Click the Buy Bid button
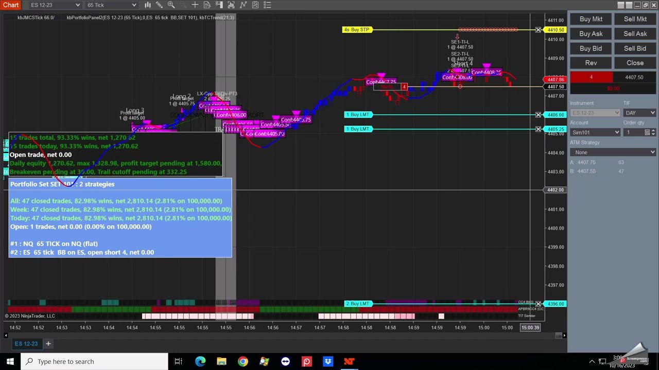 point(591,48)
